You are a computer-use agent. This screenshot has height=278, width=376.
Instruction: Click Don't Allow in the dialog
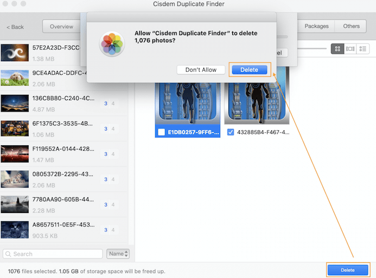coord(201,69)
